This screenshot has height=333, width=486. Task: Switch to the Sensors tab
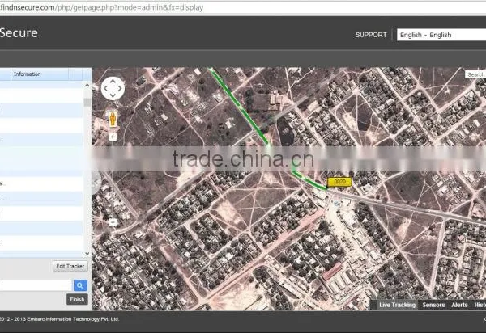pos(433,305)
